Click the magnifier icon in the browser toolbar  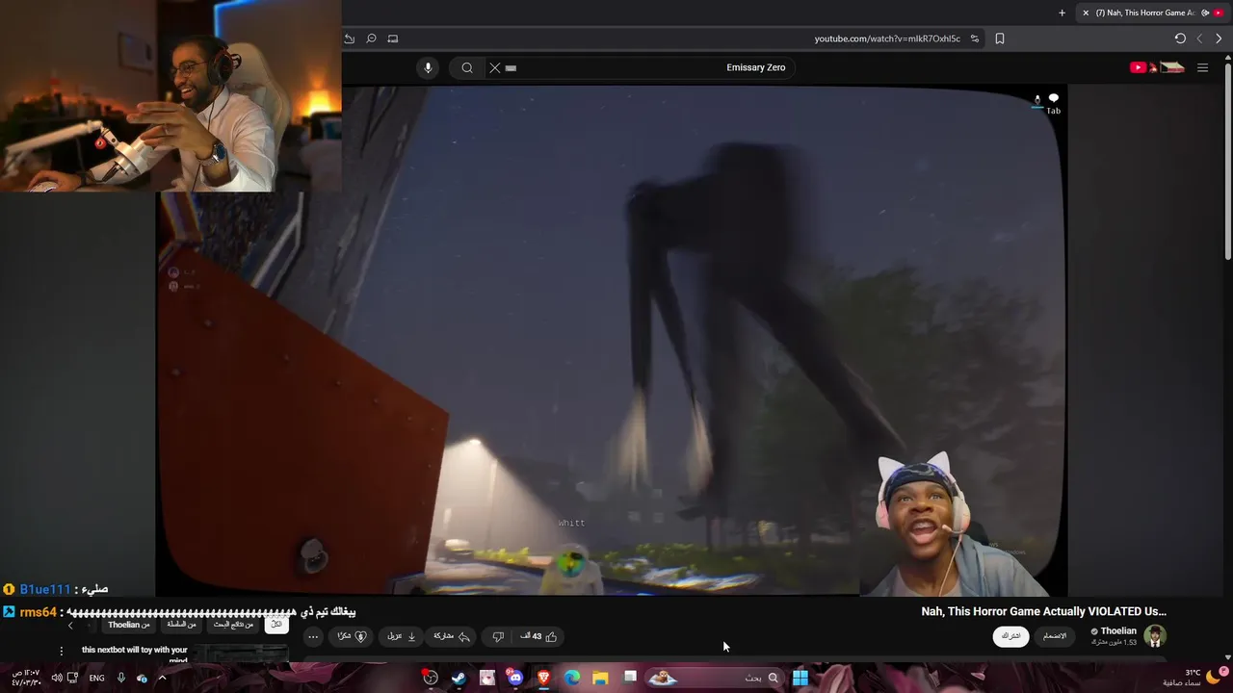(x=371, y=38)
